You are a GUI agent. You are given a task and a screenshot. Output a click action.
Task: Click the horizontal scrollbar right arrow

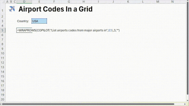point(185,104)
